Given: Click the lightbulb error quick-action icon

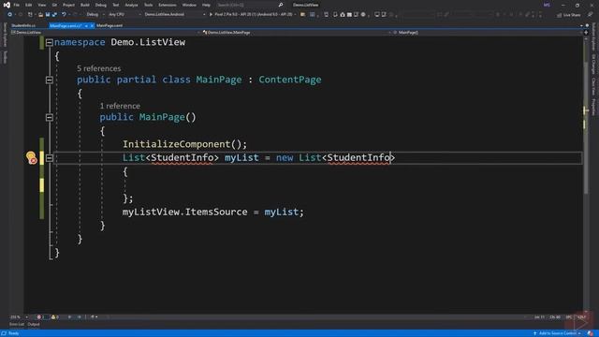Looking at the screenshot, I should tap(31, 157).
